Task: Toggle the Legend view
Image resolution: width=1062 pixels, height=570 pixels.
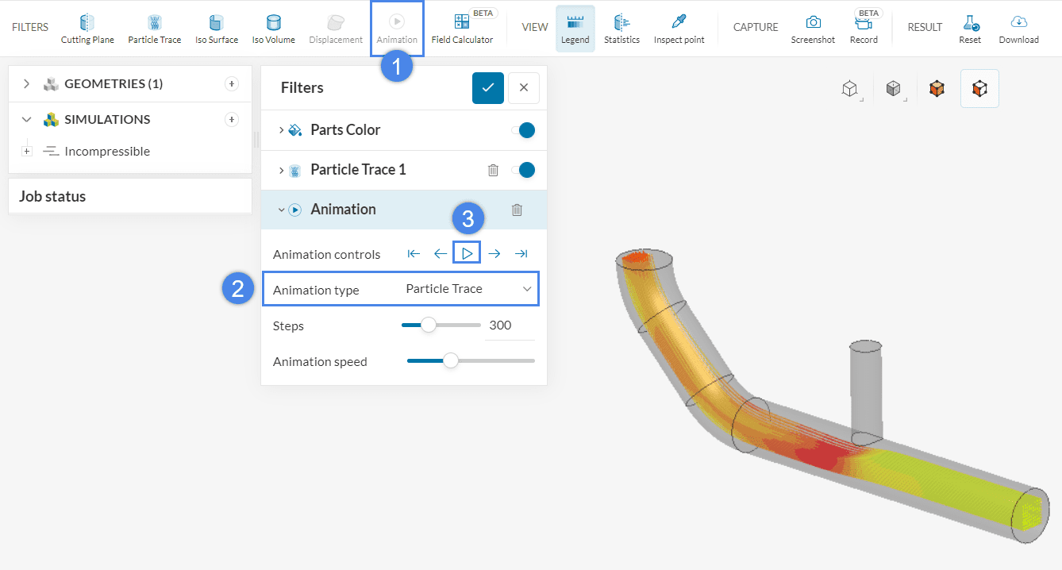Action: tap(575, 29)
